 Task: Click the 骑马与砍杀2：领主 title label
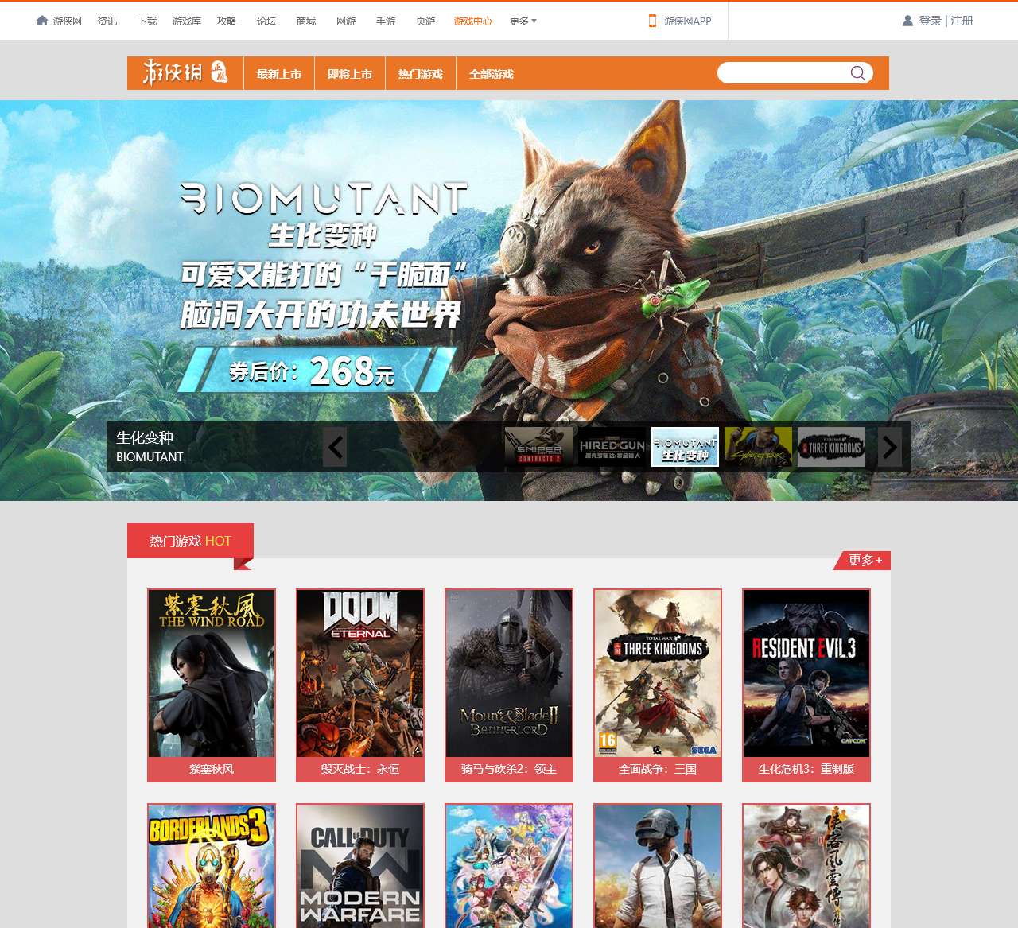509,769
